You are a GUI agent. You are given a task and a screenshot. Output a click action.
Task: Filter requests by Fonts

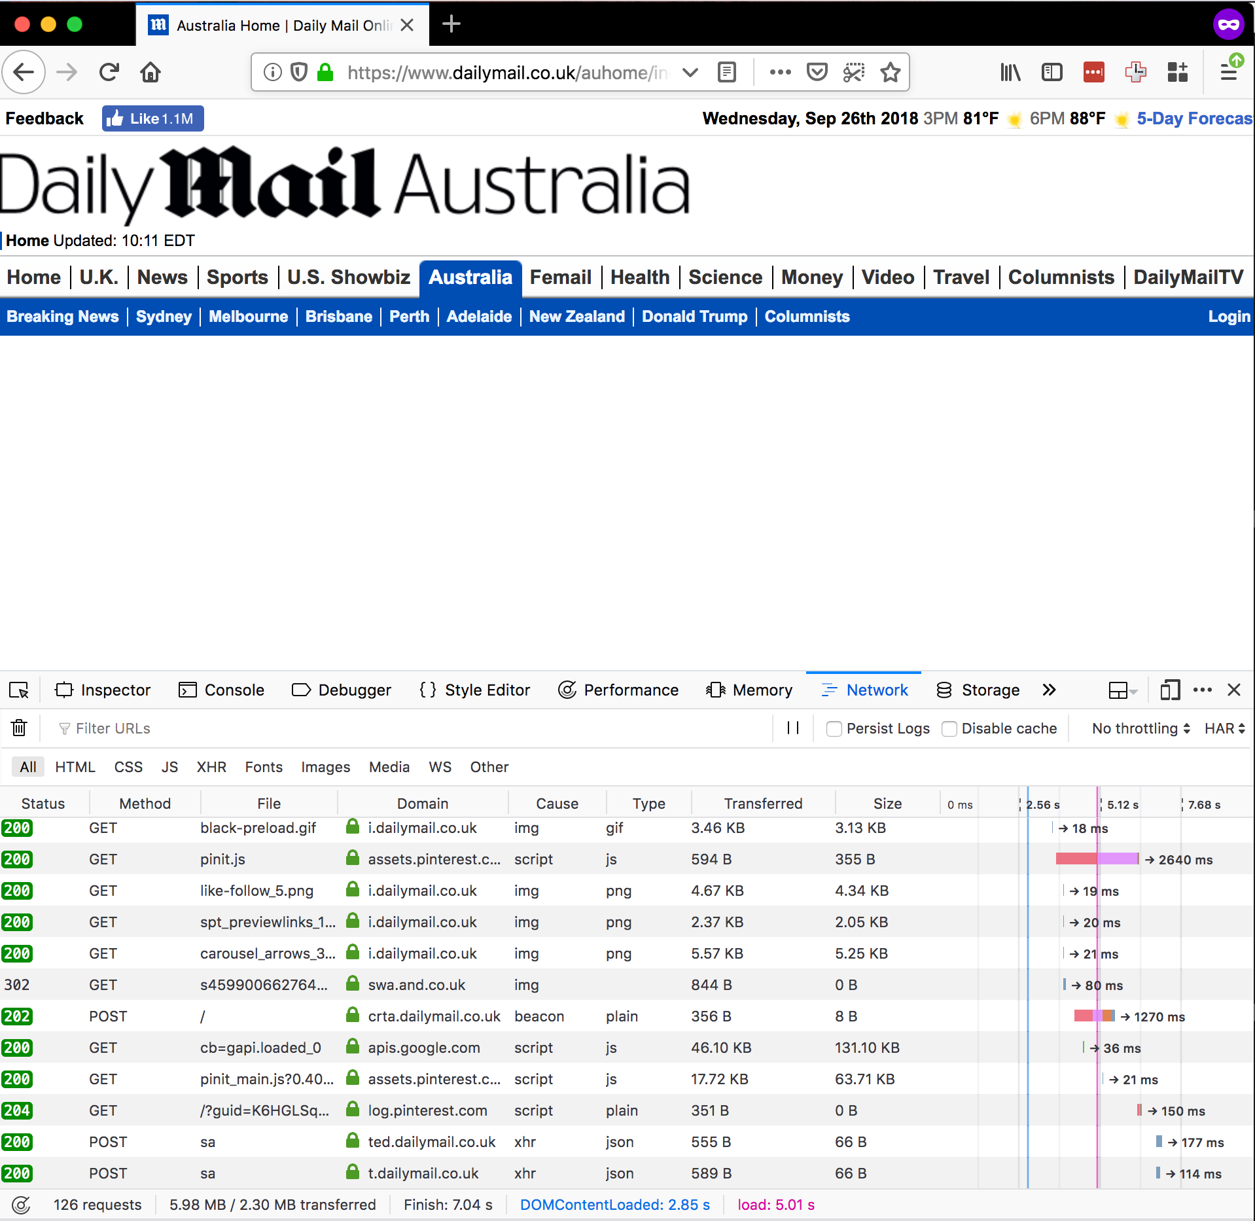point(264,767)
